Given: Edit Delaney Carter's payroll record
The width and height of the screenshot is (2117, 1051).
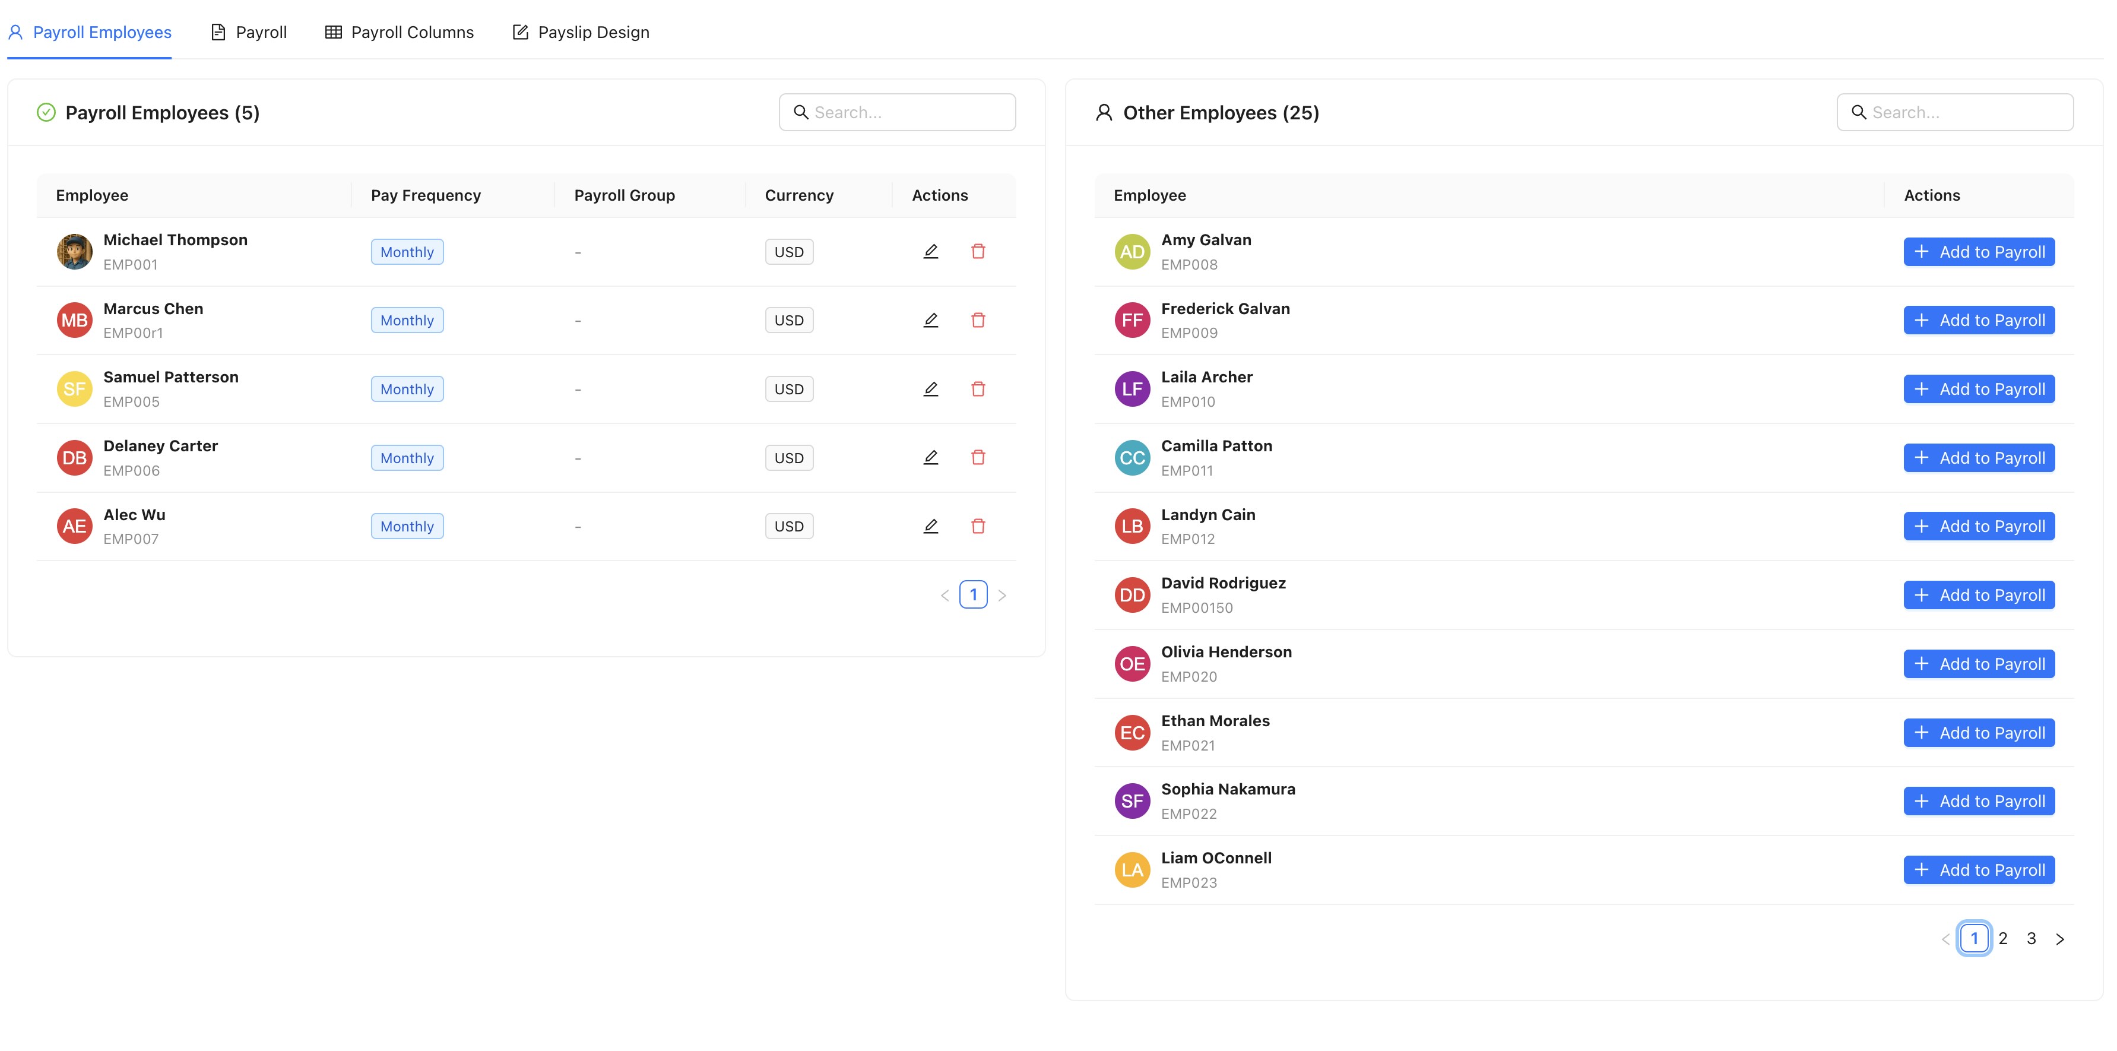Looking at the screenshot, I should (930, 458).
